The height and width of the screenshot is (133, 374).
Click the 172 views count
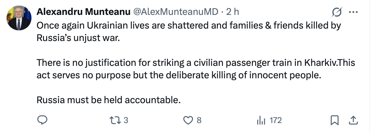276,120
